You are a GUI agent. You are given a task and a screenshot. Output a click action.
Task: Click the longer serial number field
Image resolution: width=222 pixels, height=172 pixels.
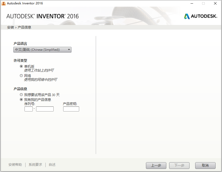(x=45, y=109)
